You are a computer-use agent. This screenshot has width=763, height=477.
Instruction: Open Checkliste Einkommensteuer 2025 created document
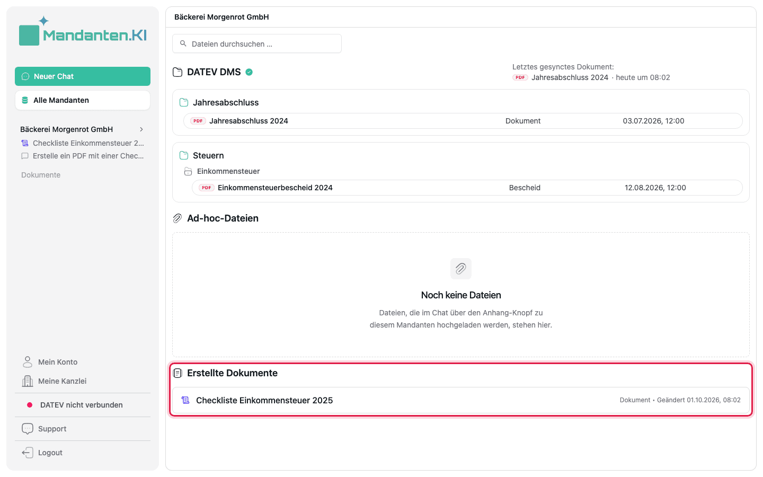[461, 400]
